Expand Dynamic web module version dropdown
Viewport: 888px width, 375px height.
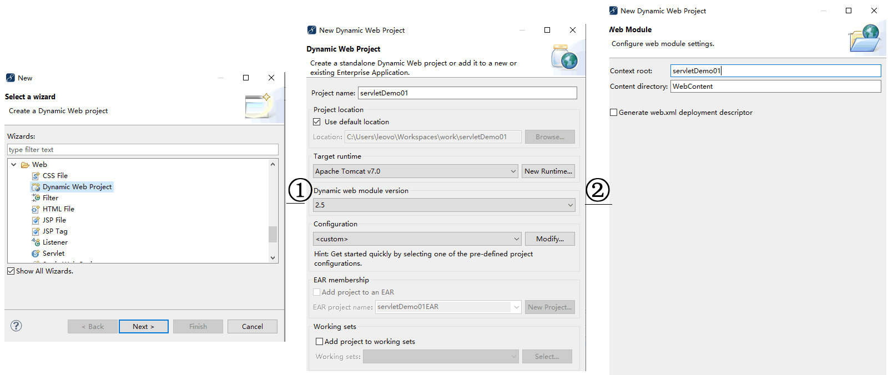(444, 205)
